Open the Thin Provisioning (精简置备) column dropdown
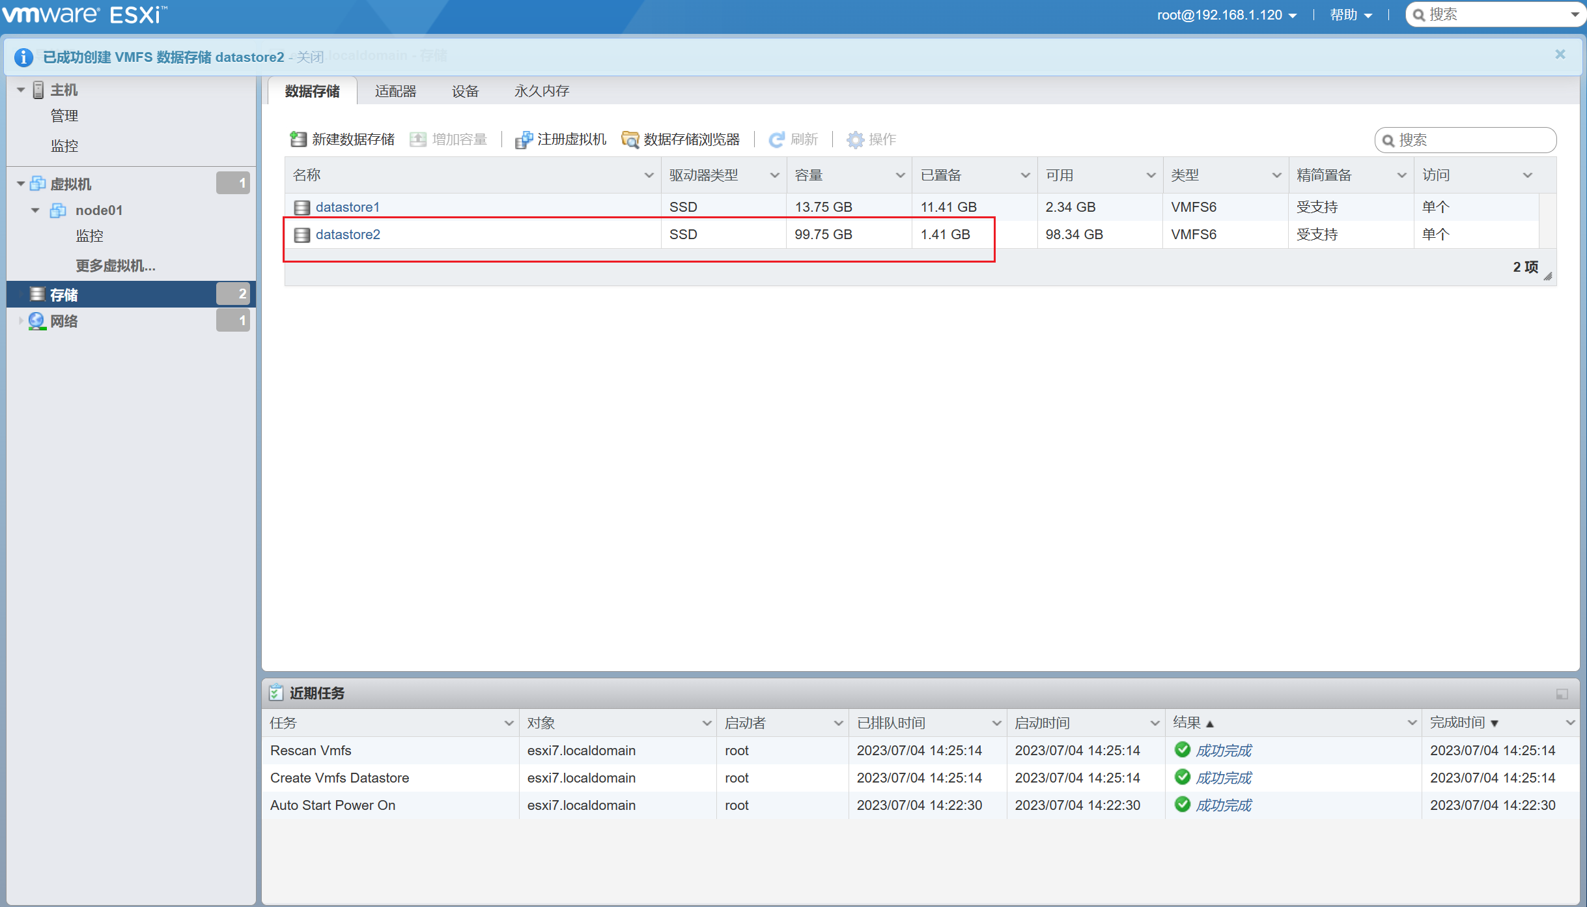Image resolution: width=1587 pixels, height=907 pixels. coord(1401,175)
